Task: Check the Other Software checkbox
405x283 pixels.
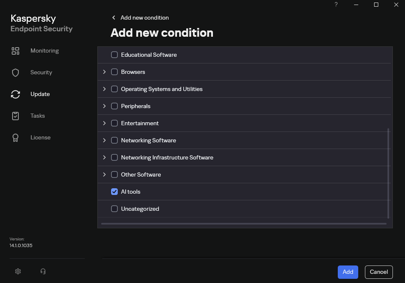Action: (x=114, y=174)
